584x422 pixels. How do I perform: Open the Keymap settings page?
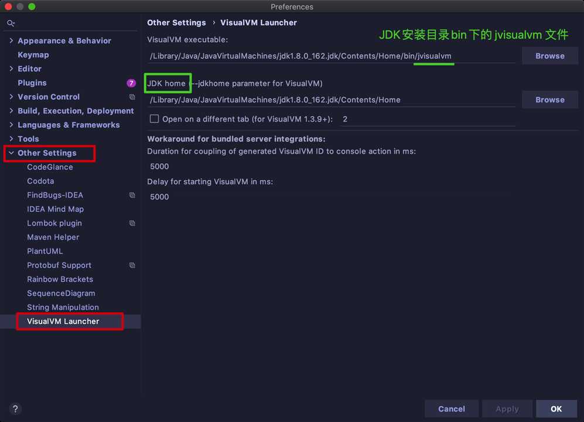click(33, 54)
